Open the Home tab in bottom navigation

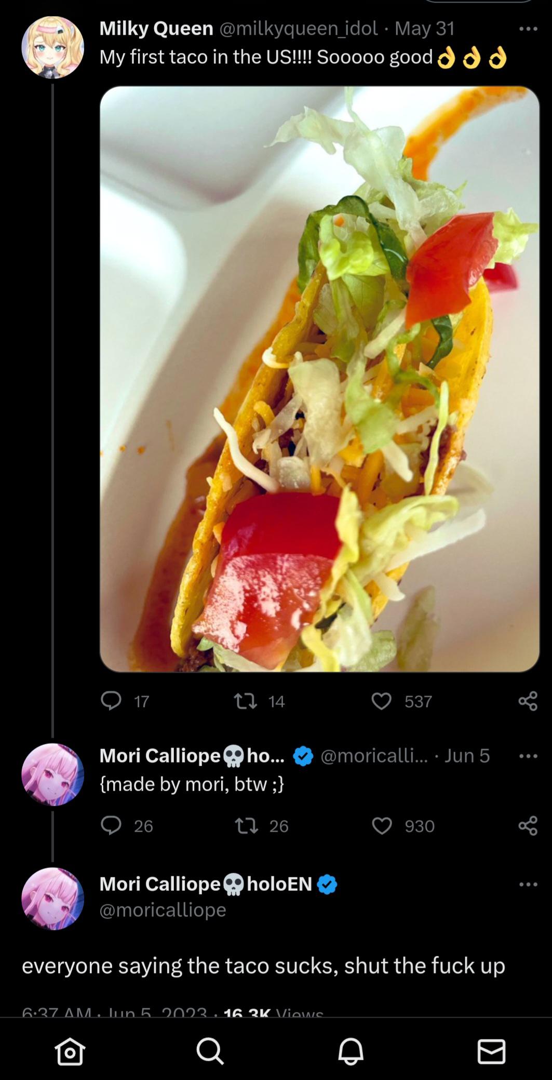click(70, 1051)
